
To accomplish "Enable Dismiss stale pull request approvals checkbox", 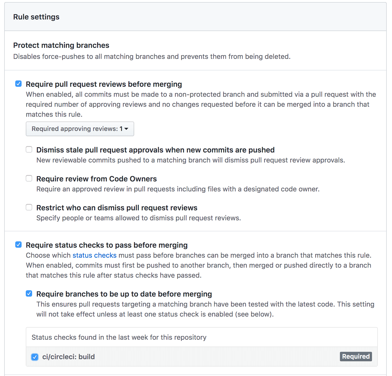I will tap(29, 150).
